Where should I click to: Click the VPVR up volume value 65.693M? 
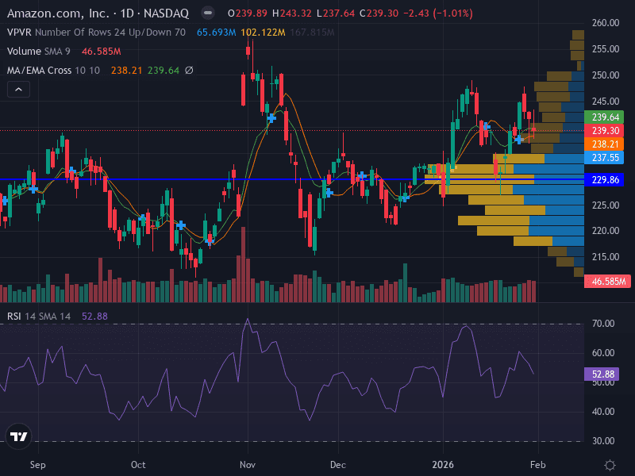[x=216, y=33]
